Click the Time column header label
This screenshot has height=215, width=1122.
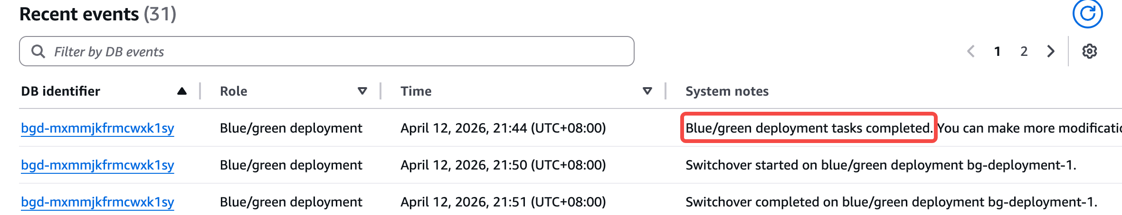[x=416, y=91]
